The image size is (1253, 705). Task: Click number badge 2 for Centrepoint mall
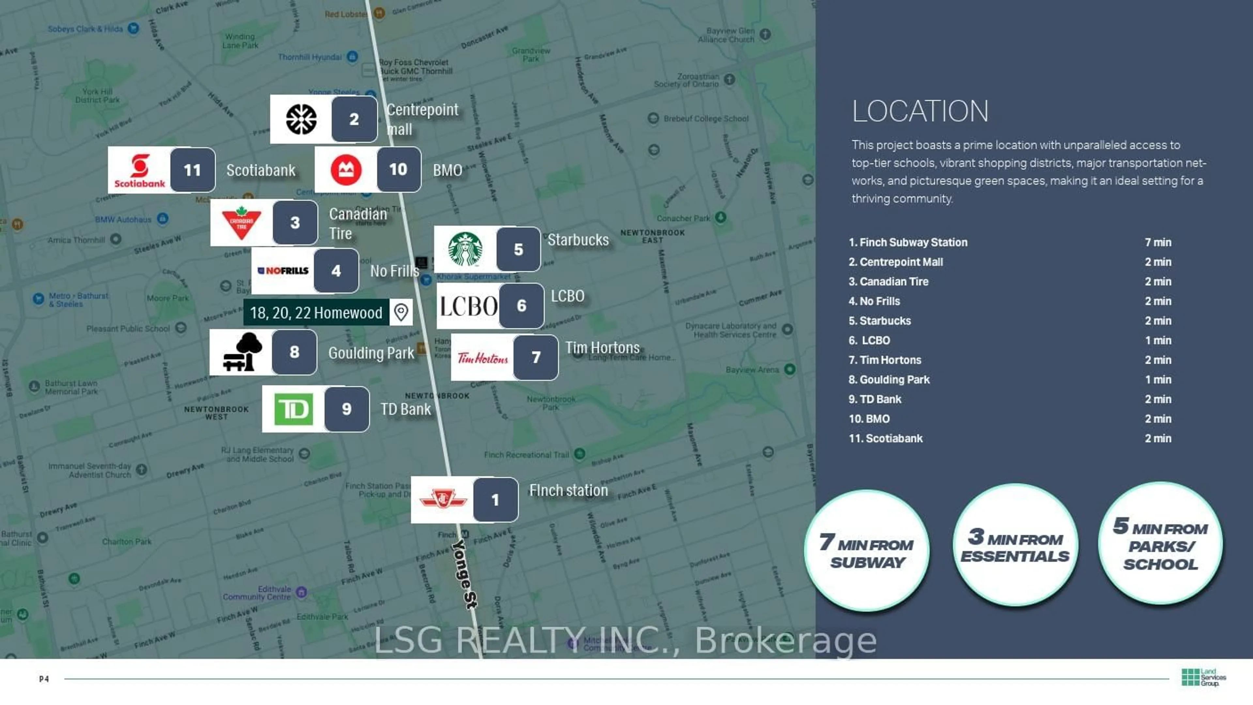tap(354, 119)
